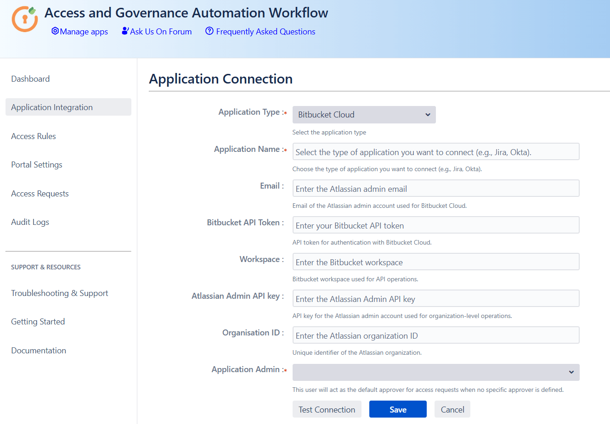Focus the Organisation ID field

436,335
